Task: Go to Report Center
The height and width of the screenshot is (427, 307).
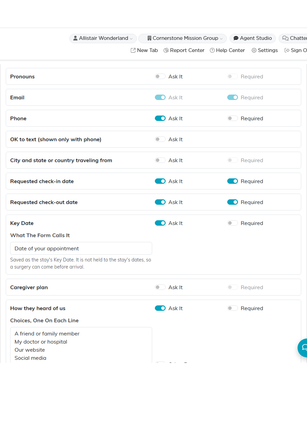Action: coord(184,50)
